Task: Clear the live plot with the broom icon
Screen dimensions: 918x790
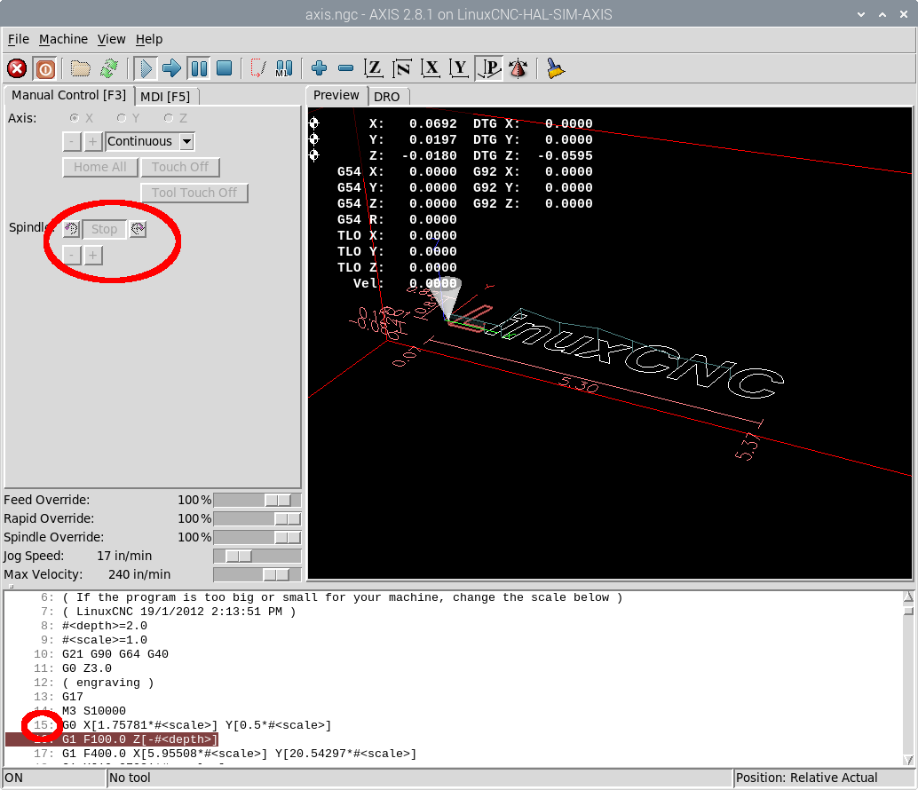Action: pyautogui.click(x=556, y=68)
